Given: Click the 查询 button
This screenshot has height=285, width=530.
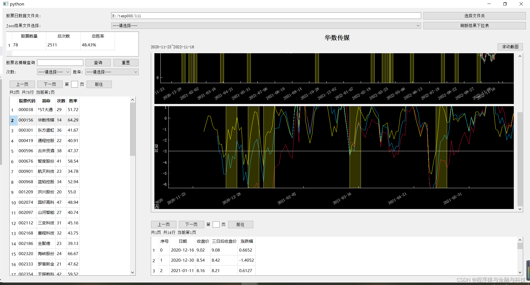Looking at the screenshot, I should 98,63.
